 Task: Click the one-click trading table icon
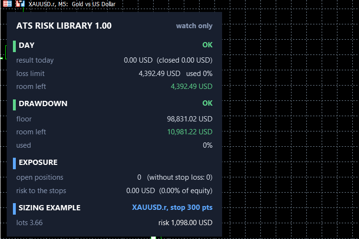[7, 3]
